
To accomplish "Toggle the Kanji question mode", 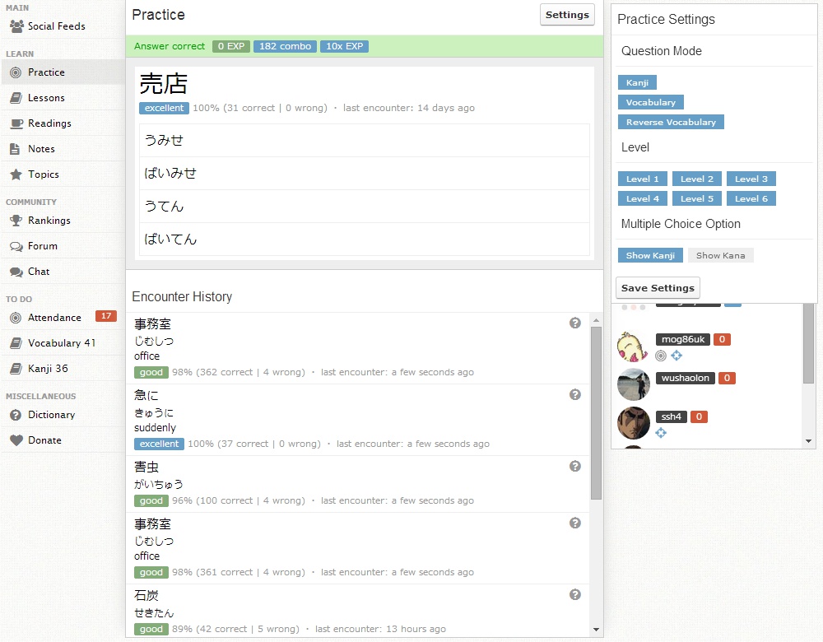I will point(636,83).
